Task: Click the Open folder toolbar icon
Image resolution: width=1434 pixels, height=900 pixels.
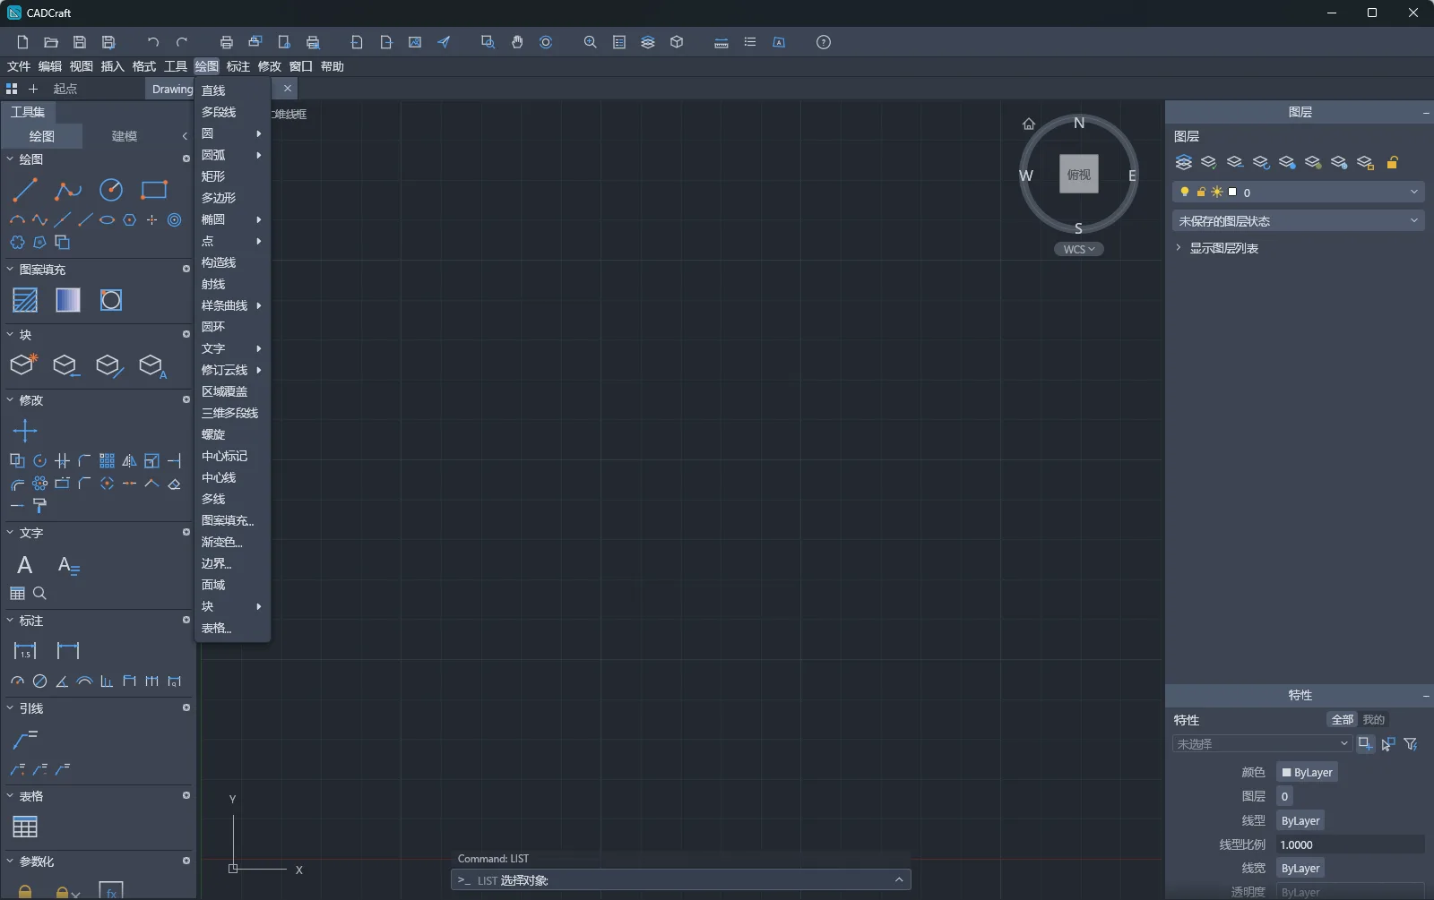Action: click(51, 42)
